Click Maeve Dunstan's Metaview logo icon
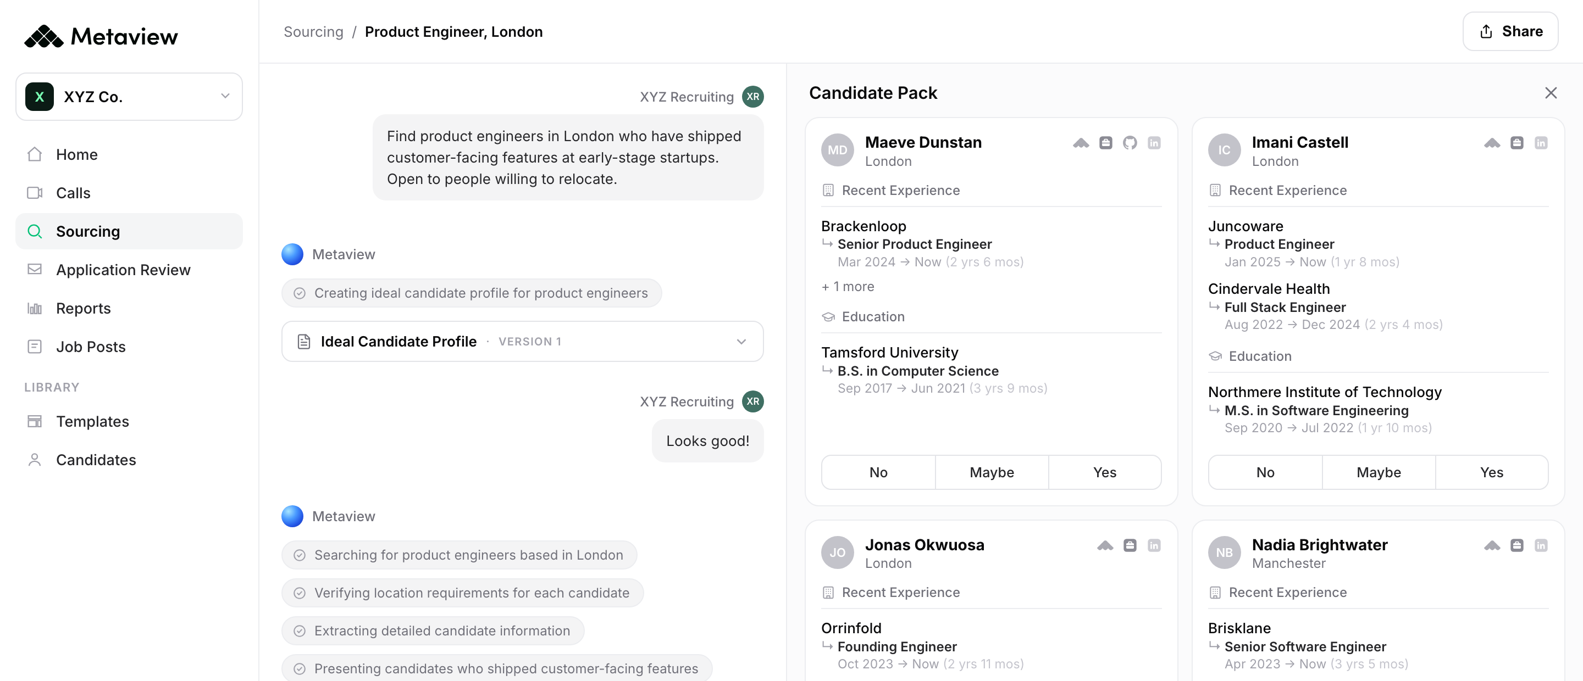Screen dimensions: 1583x681 (x=1081, y=143)
